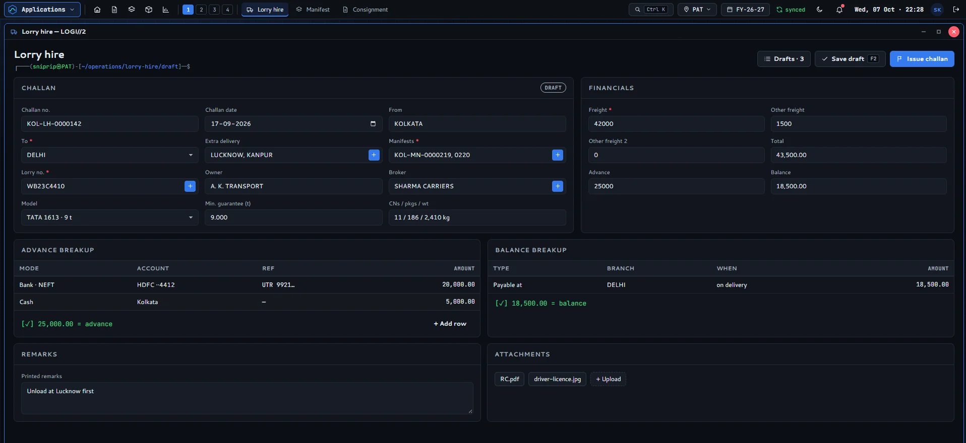966x443 pixels.
Task: Add broker with plus button
Action: (558, 186)
